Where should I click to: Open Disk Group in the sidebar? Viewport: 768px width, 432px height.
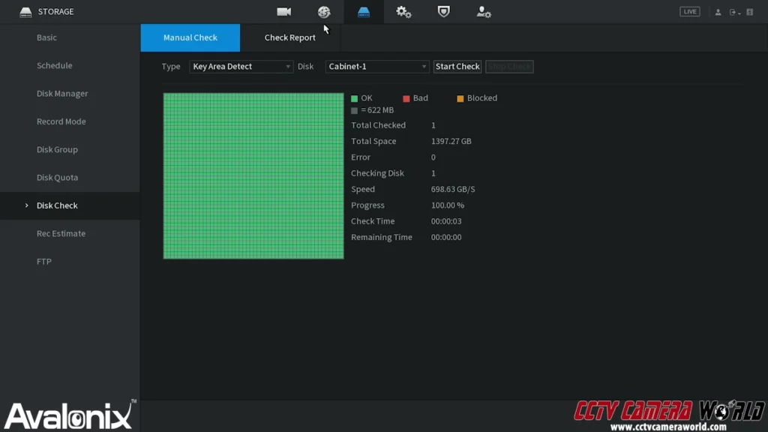57,149
